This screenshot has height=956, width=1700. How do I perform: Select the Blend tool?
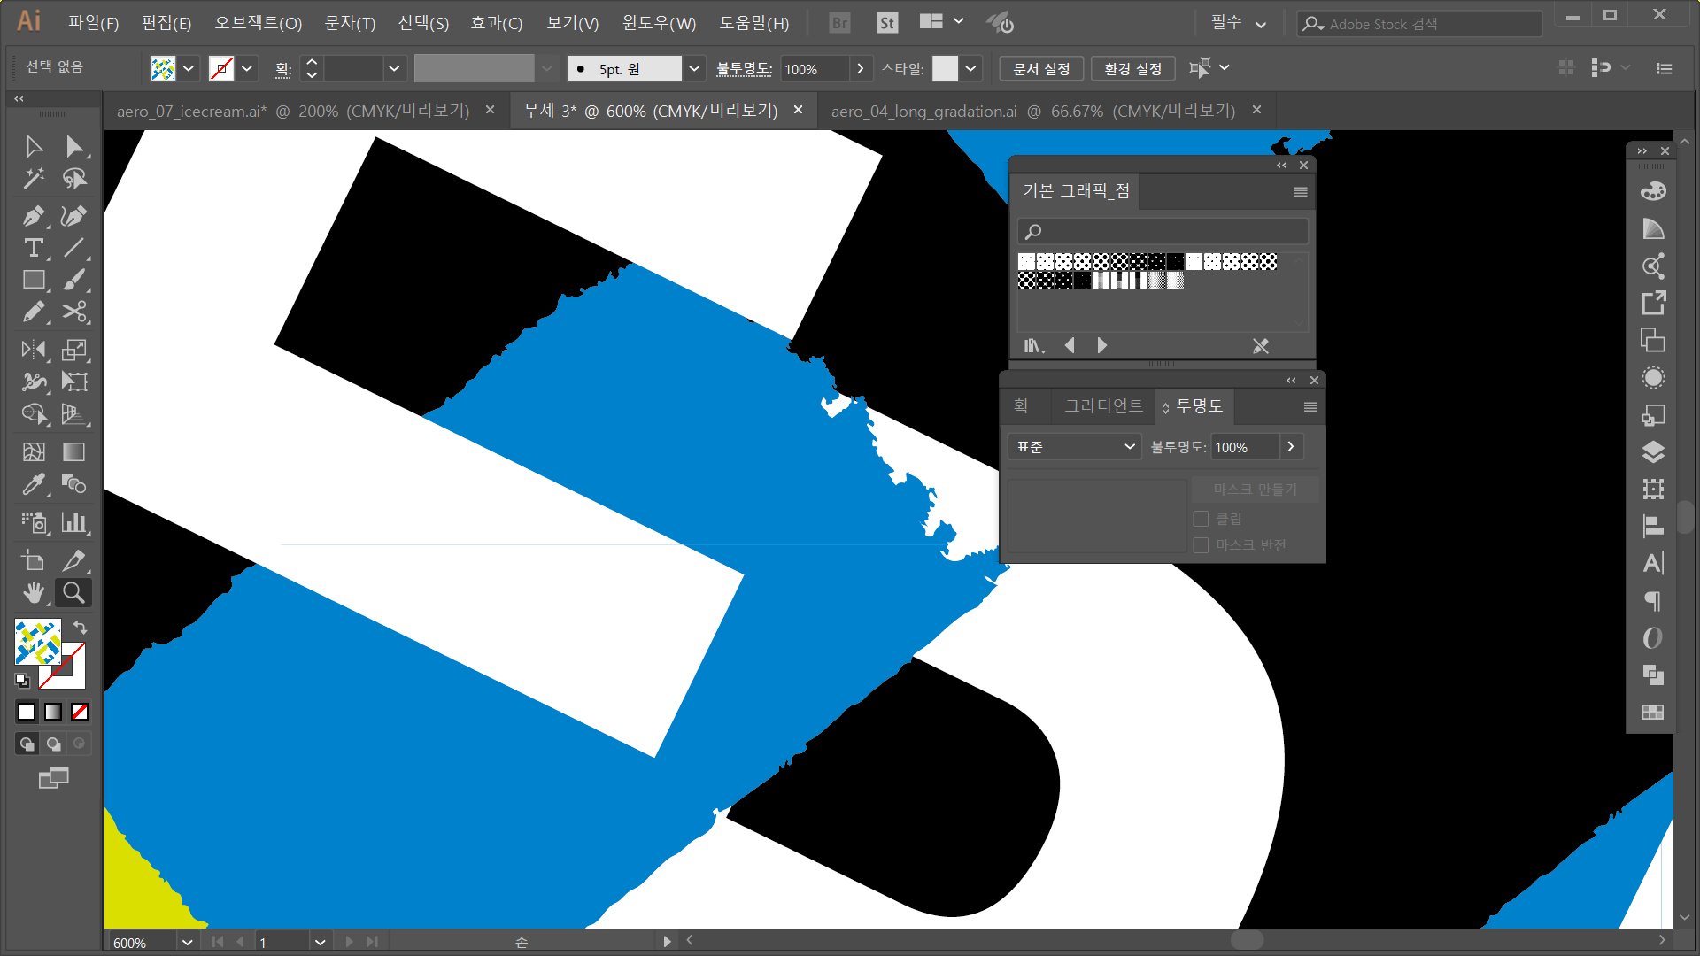tap(74, 484)
